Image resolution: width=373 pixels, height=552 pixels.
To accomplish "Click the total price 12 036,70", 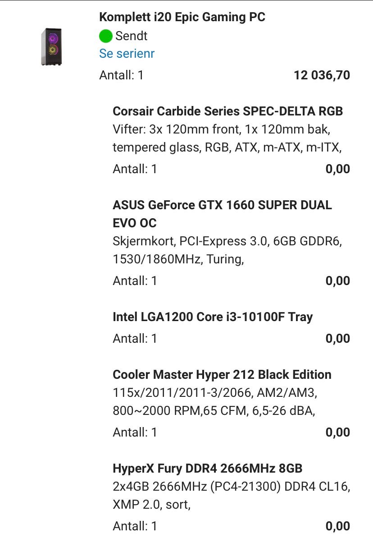I will click(322, 75).
